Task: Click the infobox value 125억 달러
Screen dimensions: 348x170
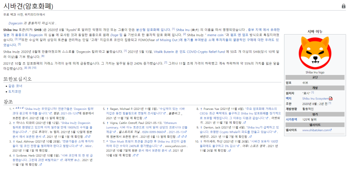Action: point(309,120)
